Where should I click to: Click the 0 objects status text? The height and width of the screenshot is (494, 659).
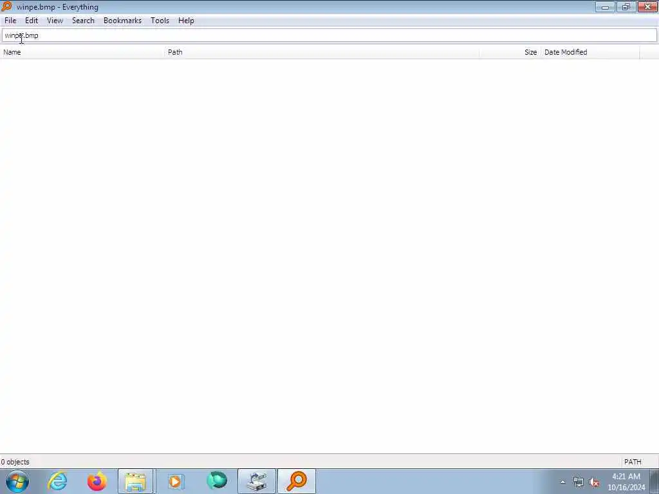pos(15,462)
